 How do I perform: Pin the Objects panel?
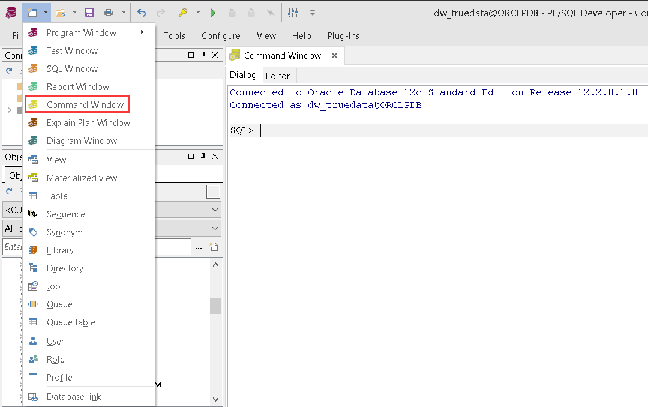pos(203,156)
